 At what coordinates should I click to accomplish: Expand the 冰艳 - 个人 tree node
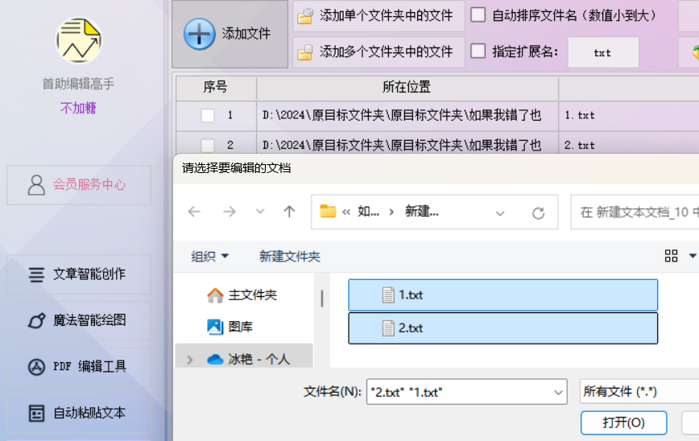(x=190, y=360)
